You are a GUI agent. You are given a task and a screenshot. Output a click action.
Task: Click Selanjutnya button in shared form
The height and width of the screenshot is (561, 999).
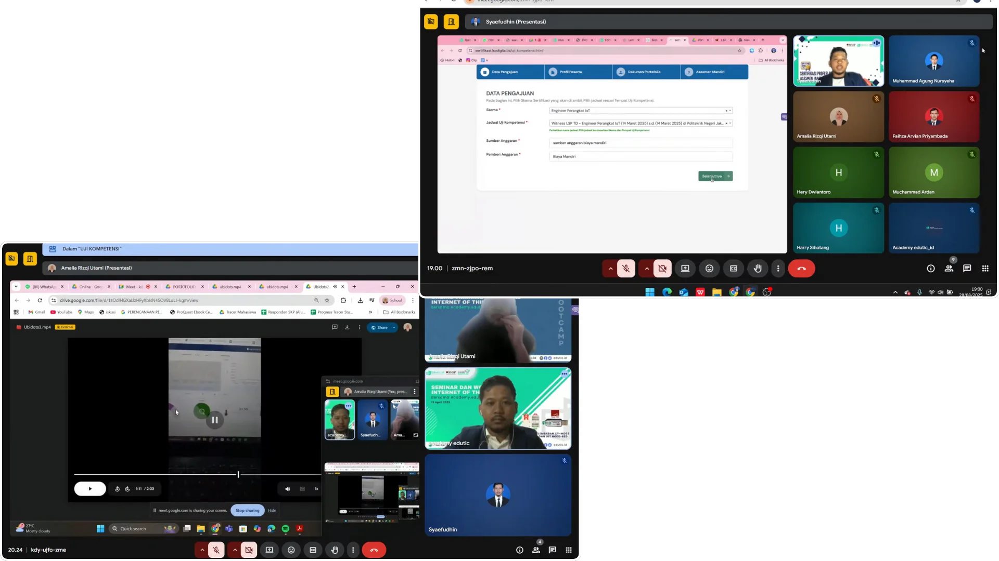click(x=715, y=176)
